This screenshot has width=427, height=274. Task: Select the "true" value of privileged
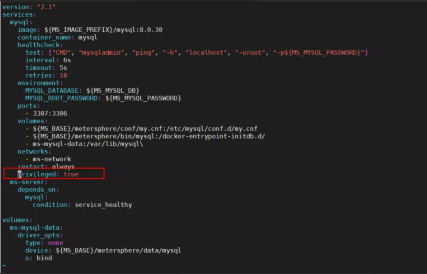point(71,175)
